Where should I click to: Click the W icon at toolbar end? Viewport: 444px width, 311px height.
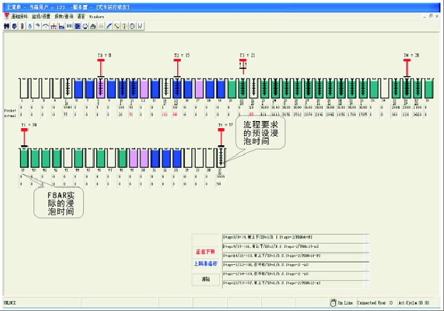pos(139,26)
